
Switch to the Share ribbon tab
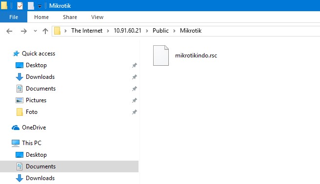(70, 17)
